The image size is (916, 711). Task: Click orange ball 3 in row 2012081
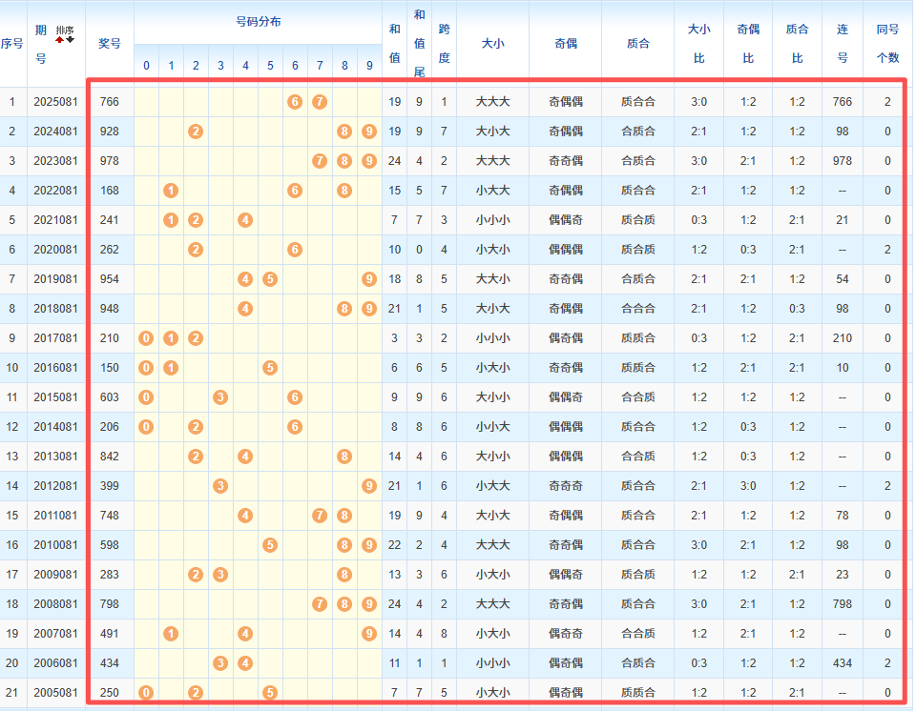click(220, 486)
